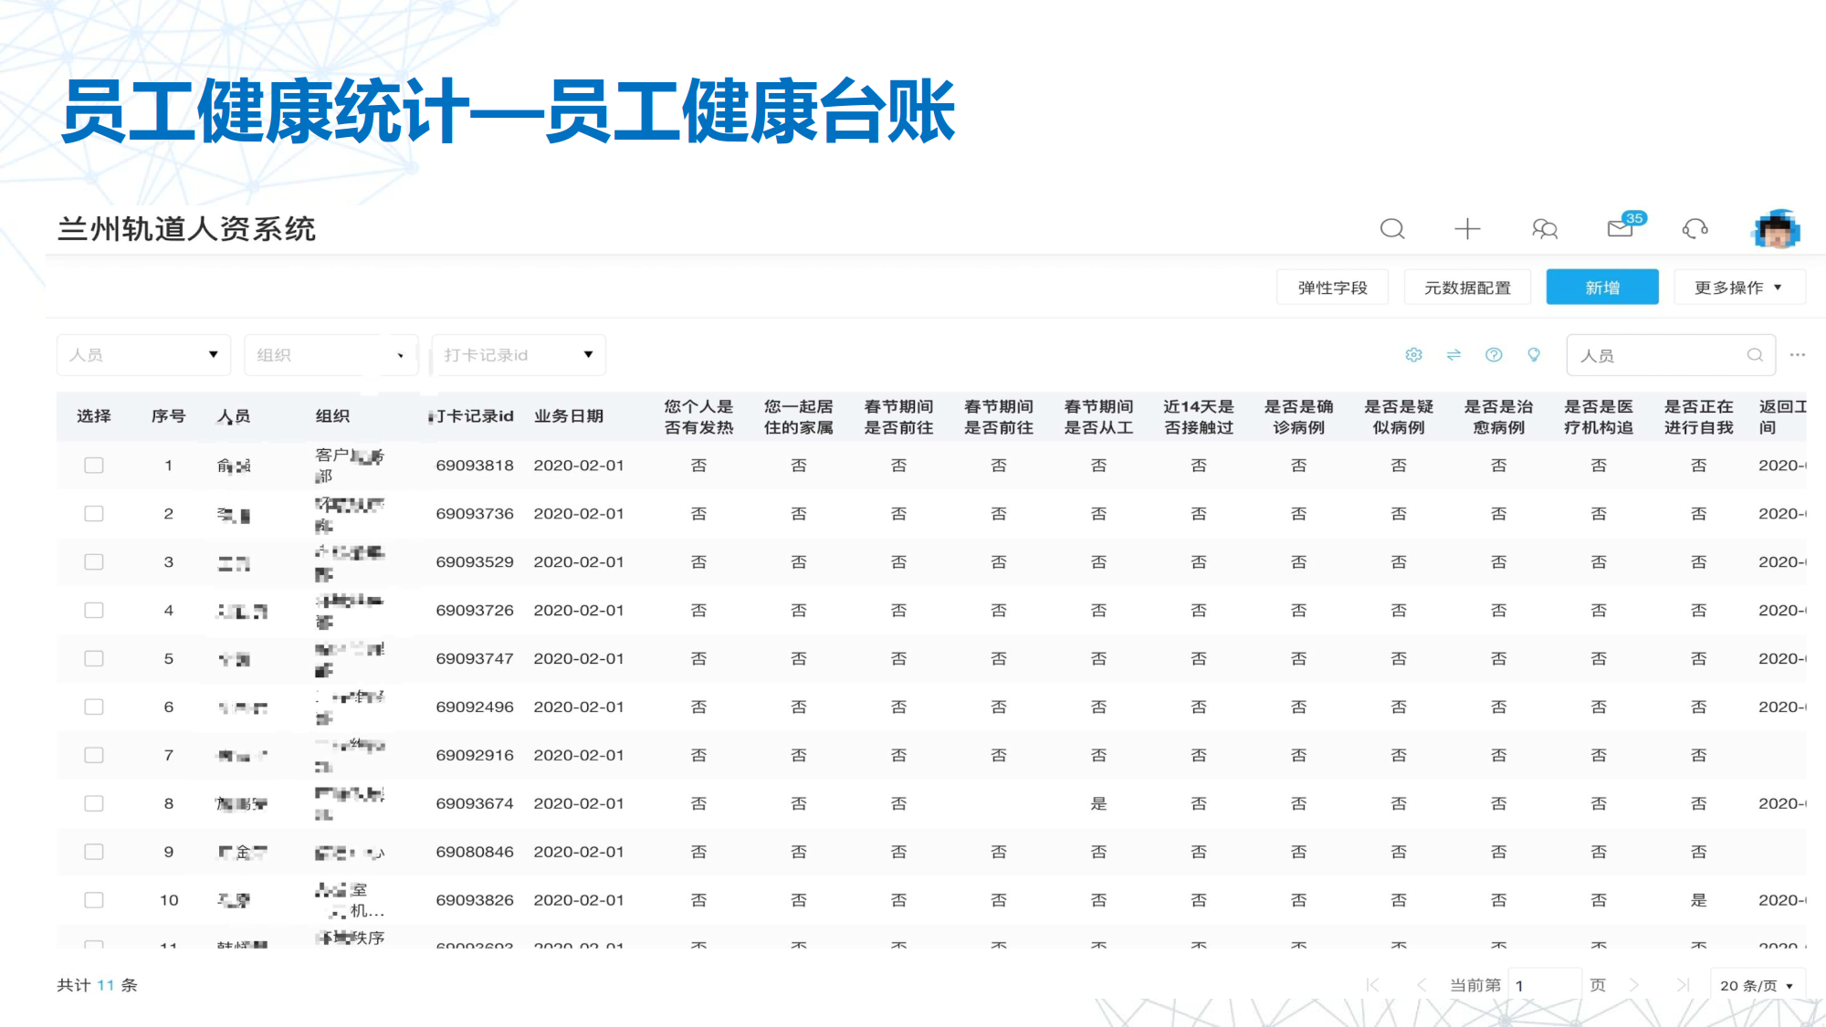The height and width of the screenshot is (1027, 1826).
Task: Open table settings gear icon
Action: (1413, 355)
